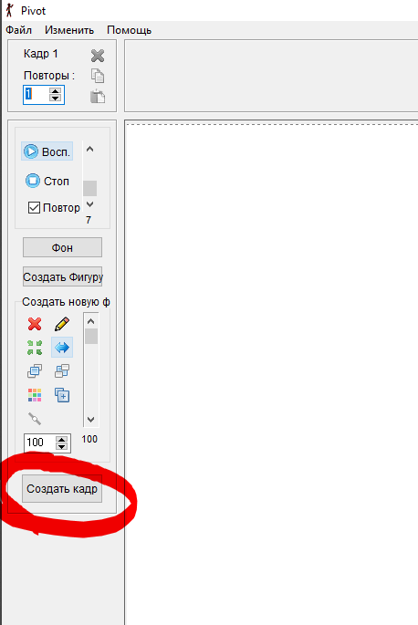Click the Создать кадр button
Image resolution: width=418 pixels, height=625 pixels.
coord(62,489)
